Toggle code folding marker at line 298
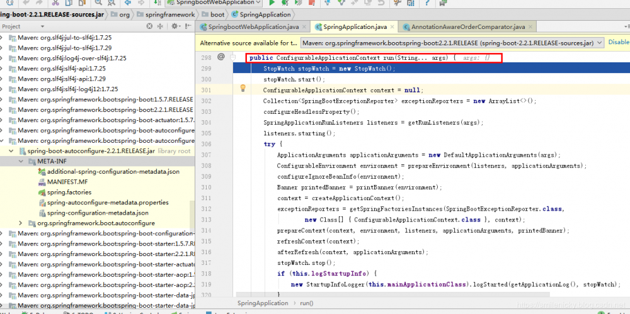The image size is (630, 314). (233, 57)
